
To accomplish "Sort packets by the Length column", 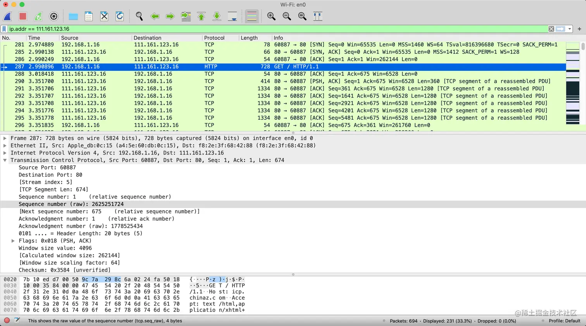I will 255,38.
